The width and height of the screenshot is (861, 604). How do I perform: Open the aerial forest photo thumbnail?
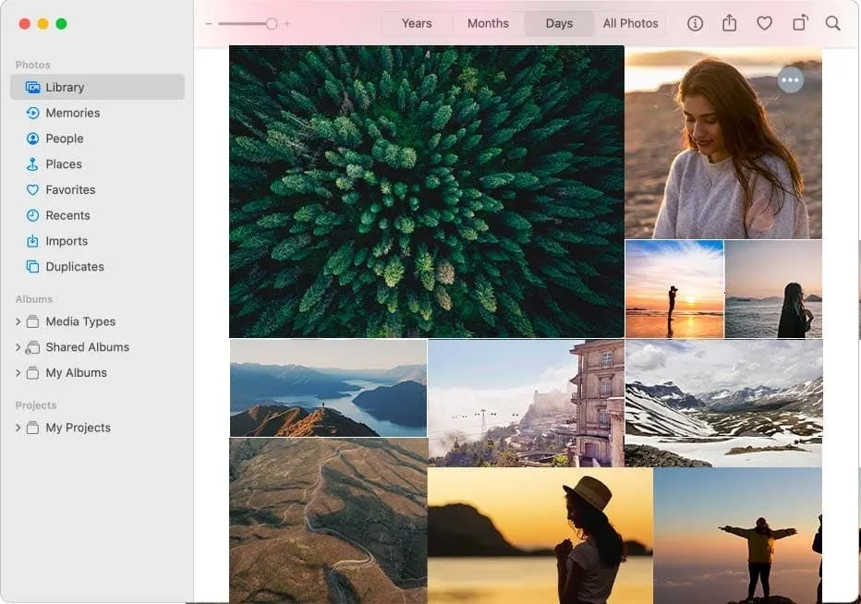426,191
